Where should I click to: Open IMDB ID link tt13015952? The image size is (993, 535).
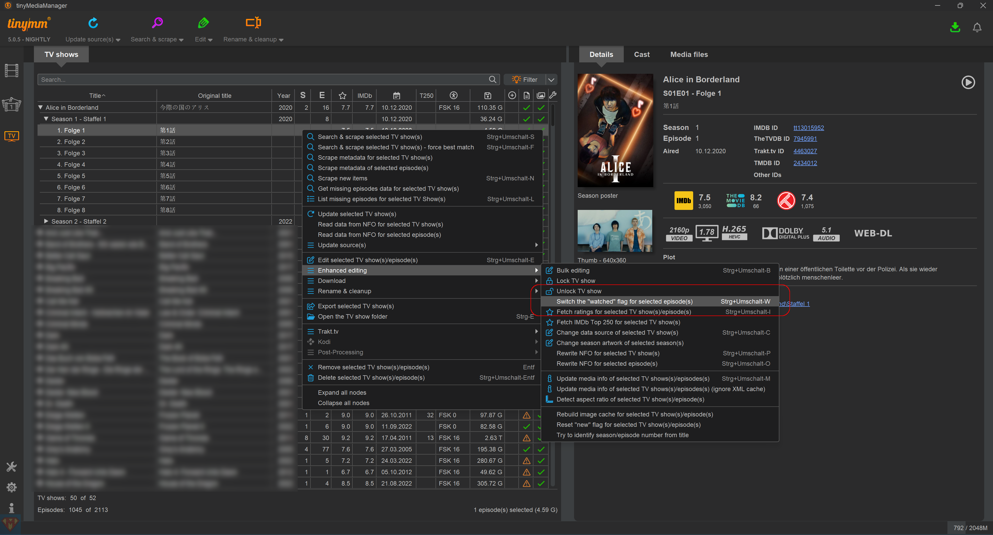808,128
